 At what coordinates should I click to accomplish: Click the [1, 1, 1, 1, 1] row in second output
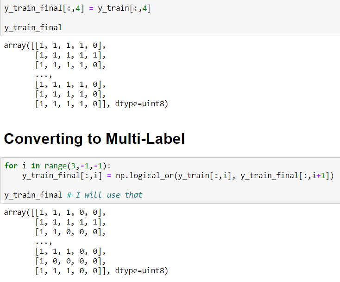click(x=70, y=223)
